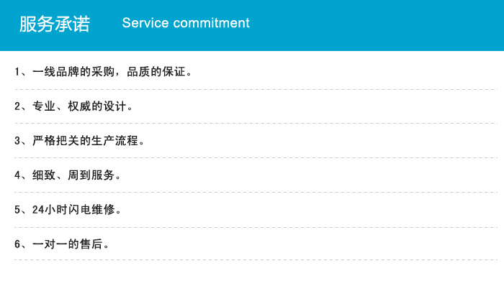Click the 品质的保证 phrase
The width and height of the screenshot is (504, 299).
coord(156,72)
